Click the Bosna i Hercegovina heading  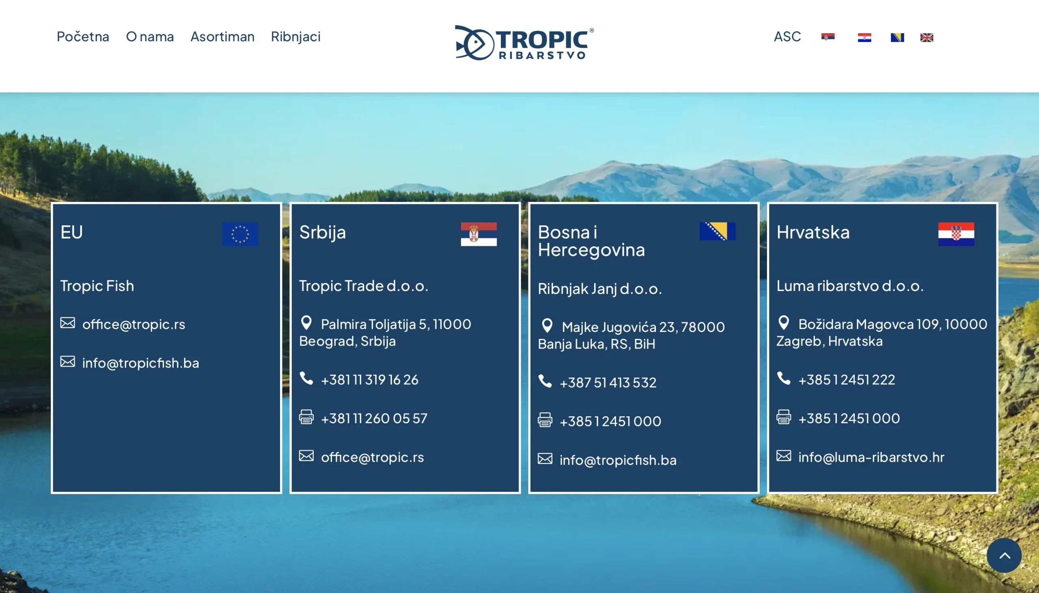point(591,241)
